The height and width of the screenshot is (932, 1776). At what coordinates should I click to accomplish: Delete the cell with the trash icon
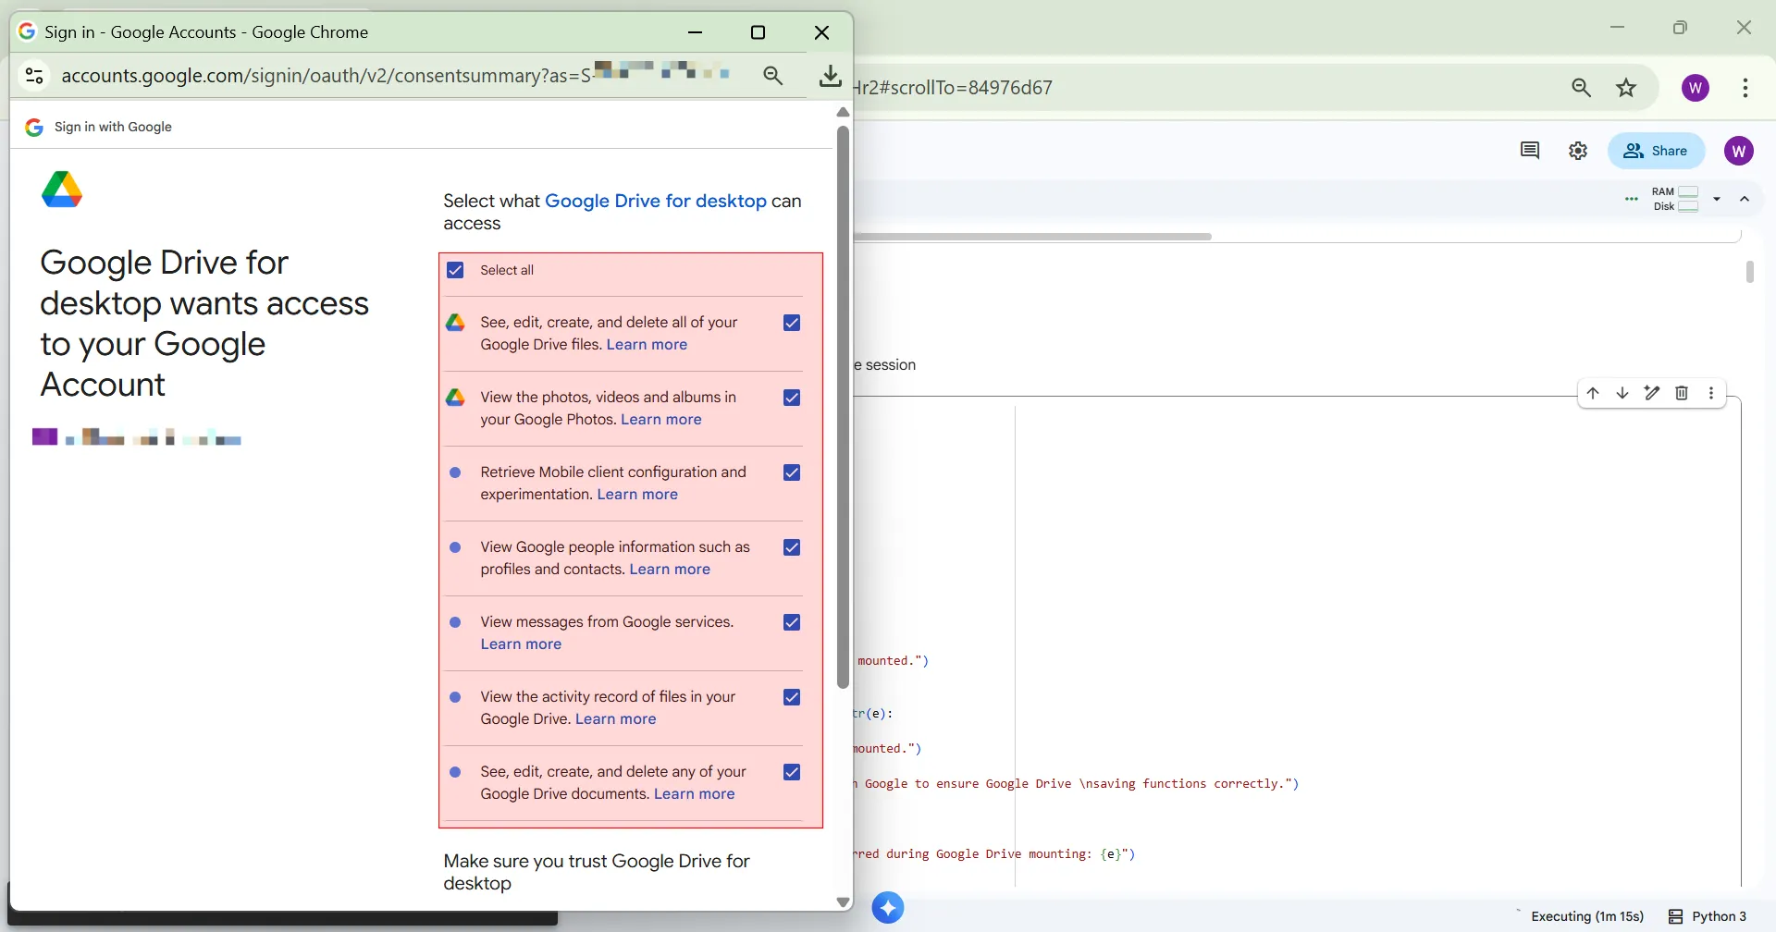point(1682,393)
